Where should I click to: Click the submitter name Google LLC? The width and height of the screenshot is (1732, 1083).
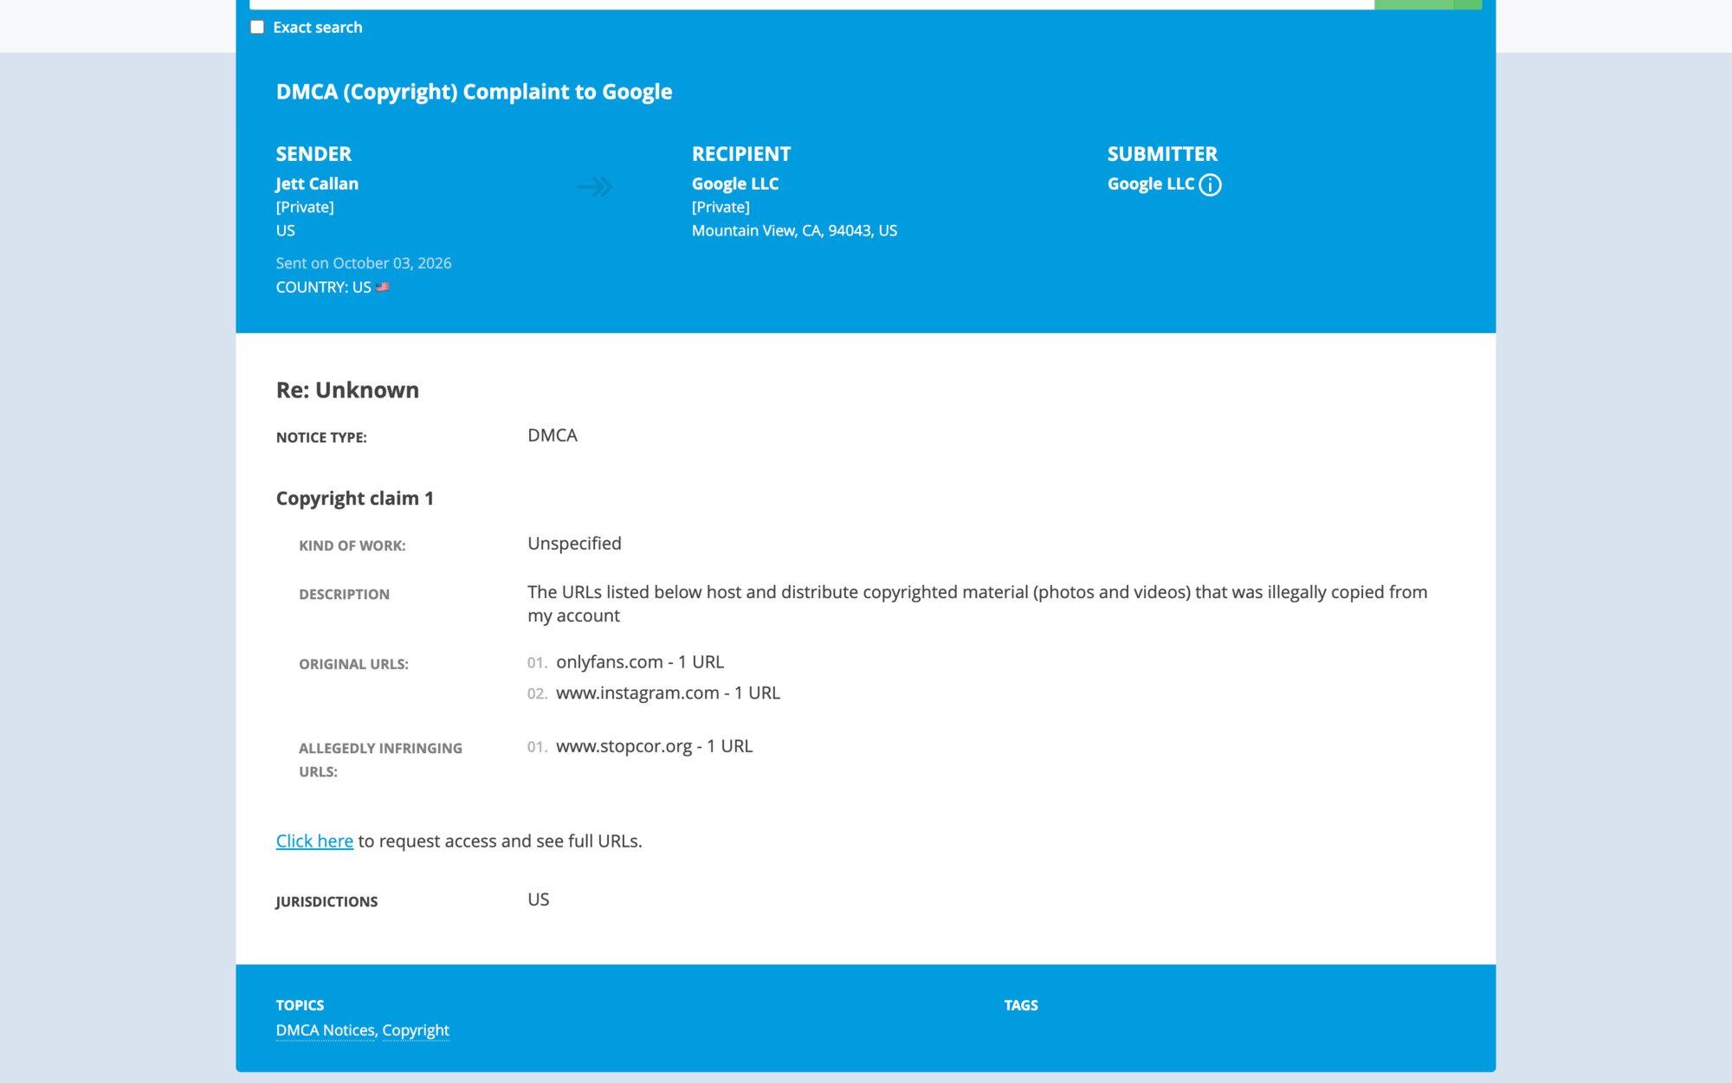pos(1151,184)
